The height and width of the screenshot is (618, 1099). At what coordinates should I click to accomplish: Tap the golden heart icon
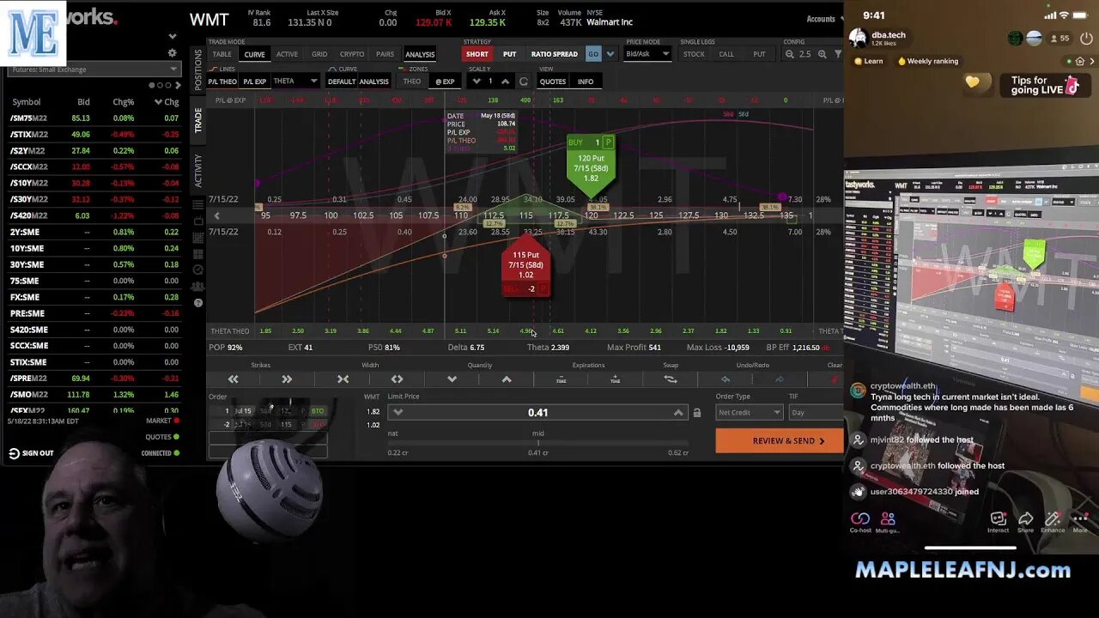pos(973,82)
